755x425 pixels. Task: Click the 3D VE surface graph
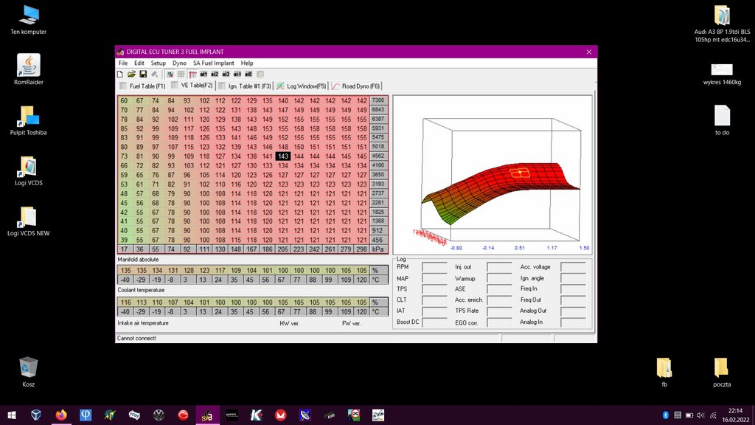493,174
